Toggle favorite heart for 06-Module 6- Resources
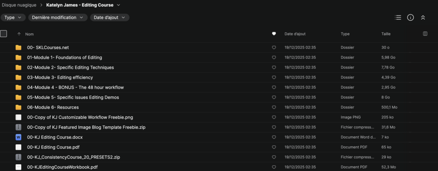This screenshot has width=438, height=171. 274,107
